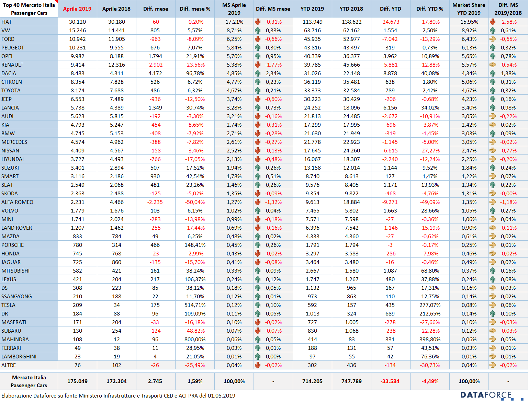The image size is (528, 402).
Task: Click the FIAT Diff. YTD value -24.673
Action: coord(390,22)
